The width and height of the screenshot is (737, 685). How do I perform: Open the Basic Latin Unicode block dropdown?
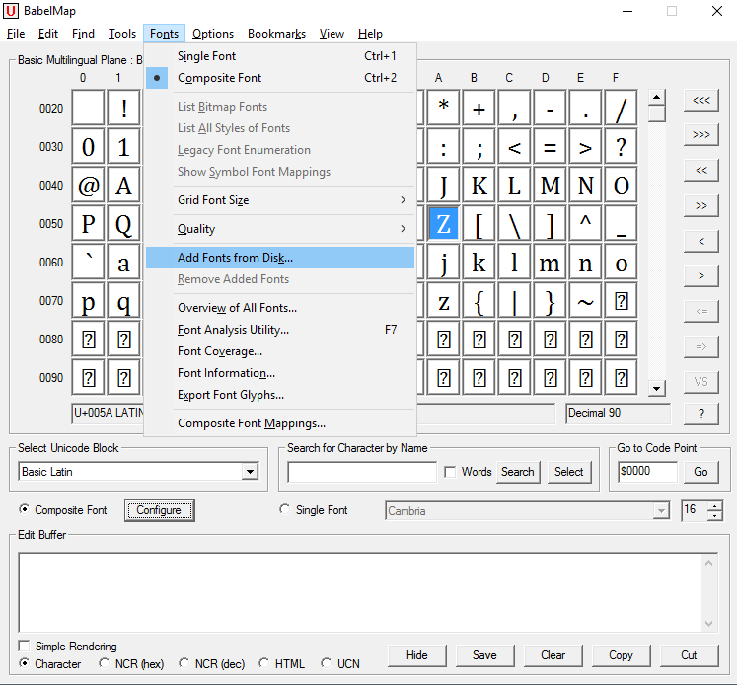point(250,472)
